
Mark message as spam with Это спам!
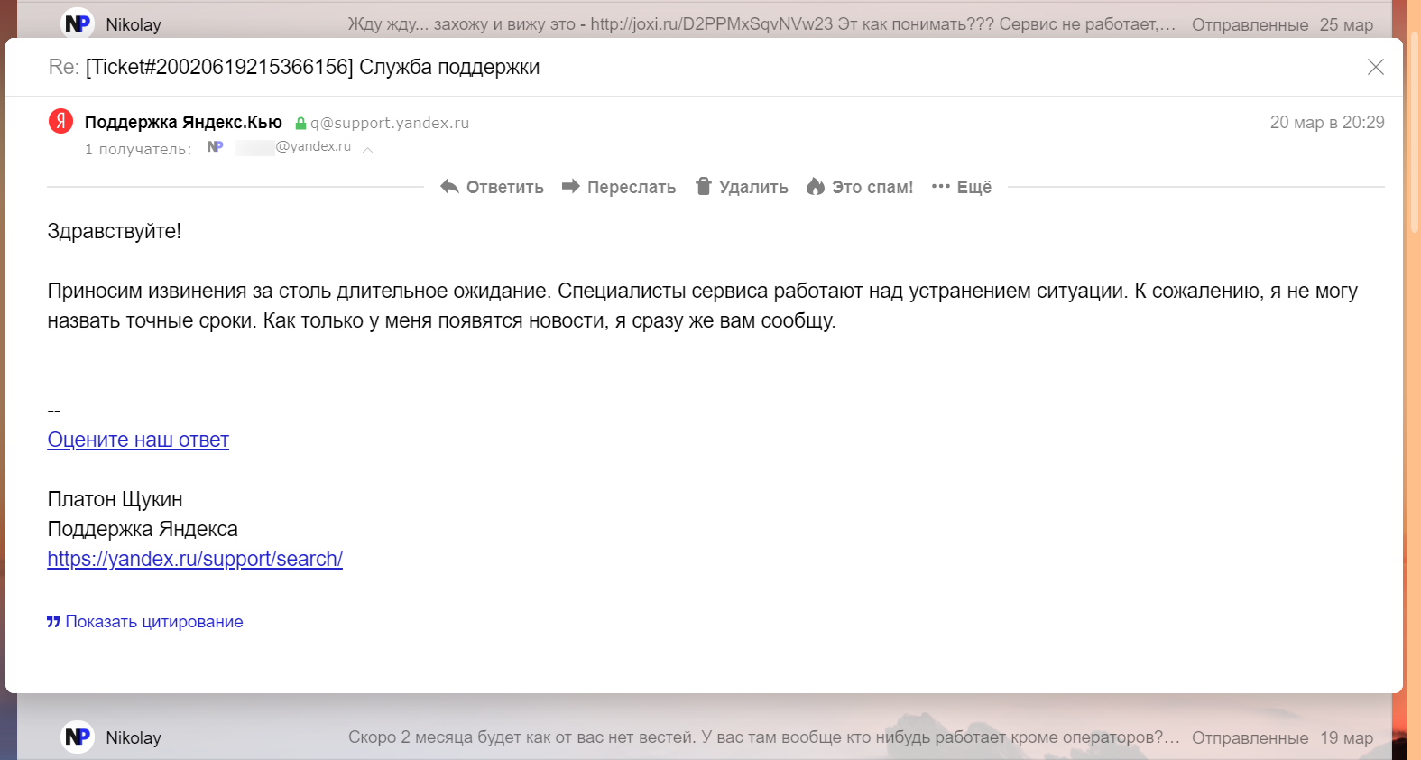tap(860, 187)
